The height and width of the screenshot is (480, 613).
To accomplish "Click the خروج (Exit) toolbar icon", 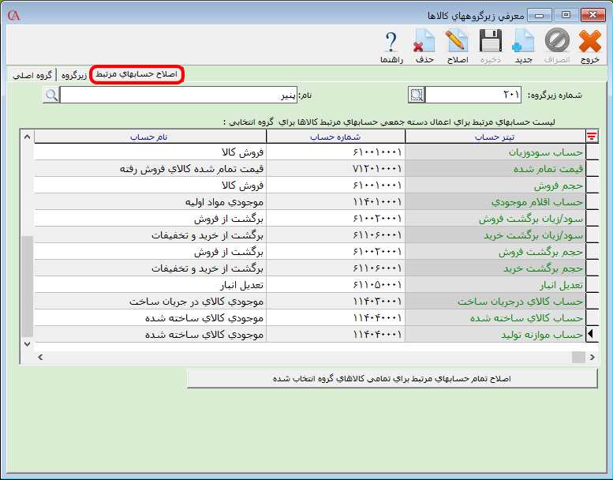I will click(590, 46).
